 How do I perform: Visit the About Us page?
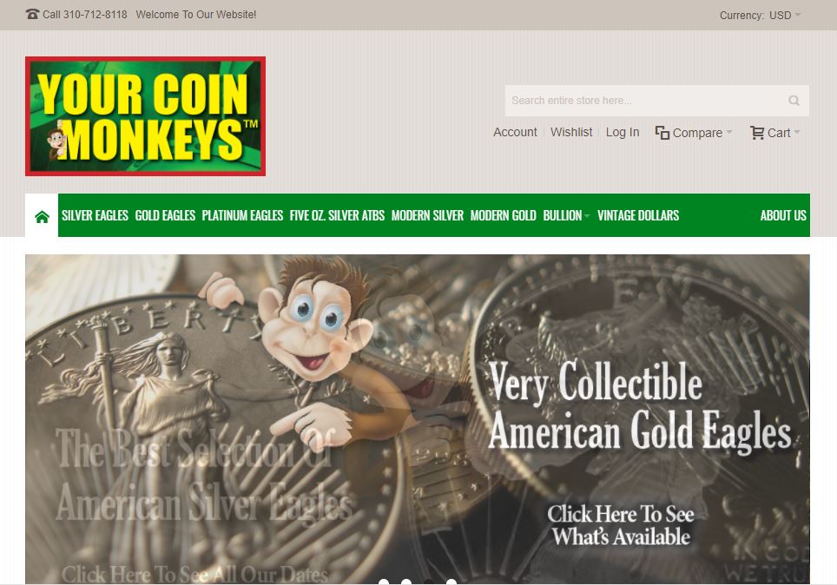coord(783,215)
